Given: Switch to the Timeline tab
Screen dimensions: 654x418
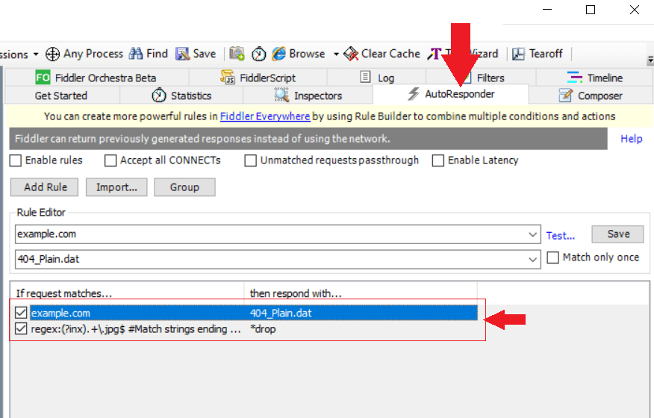Looking at the screenshot, I should point(594,78).
